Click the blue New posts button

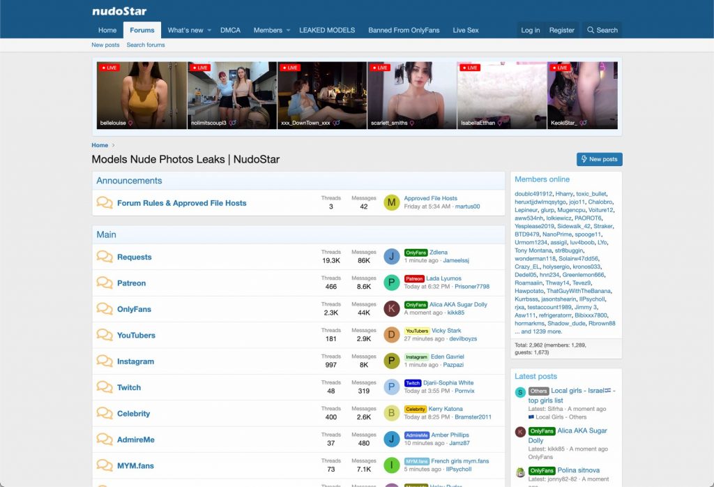point(599,159)
